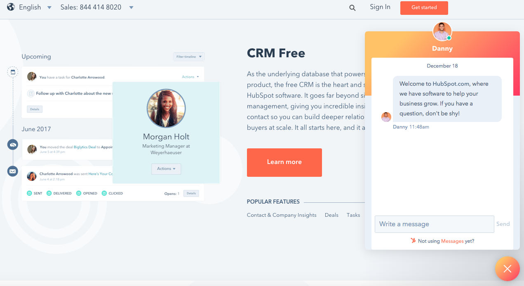The width and height of the screenshot is (524, 286).
Task: Click the CRM Free heading
Action: (x=276, y=53)
